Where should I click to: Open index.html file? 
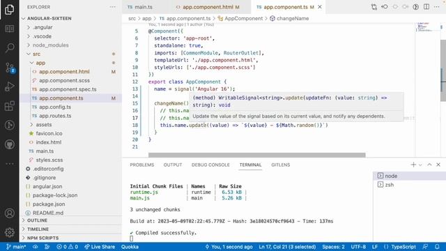(48, 142)
